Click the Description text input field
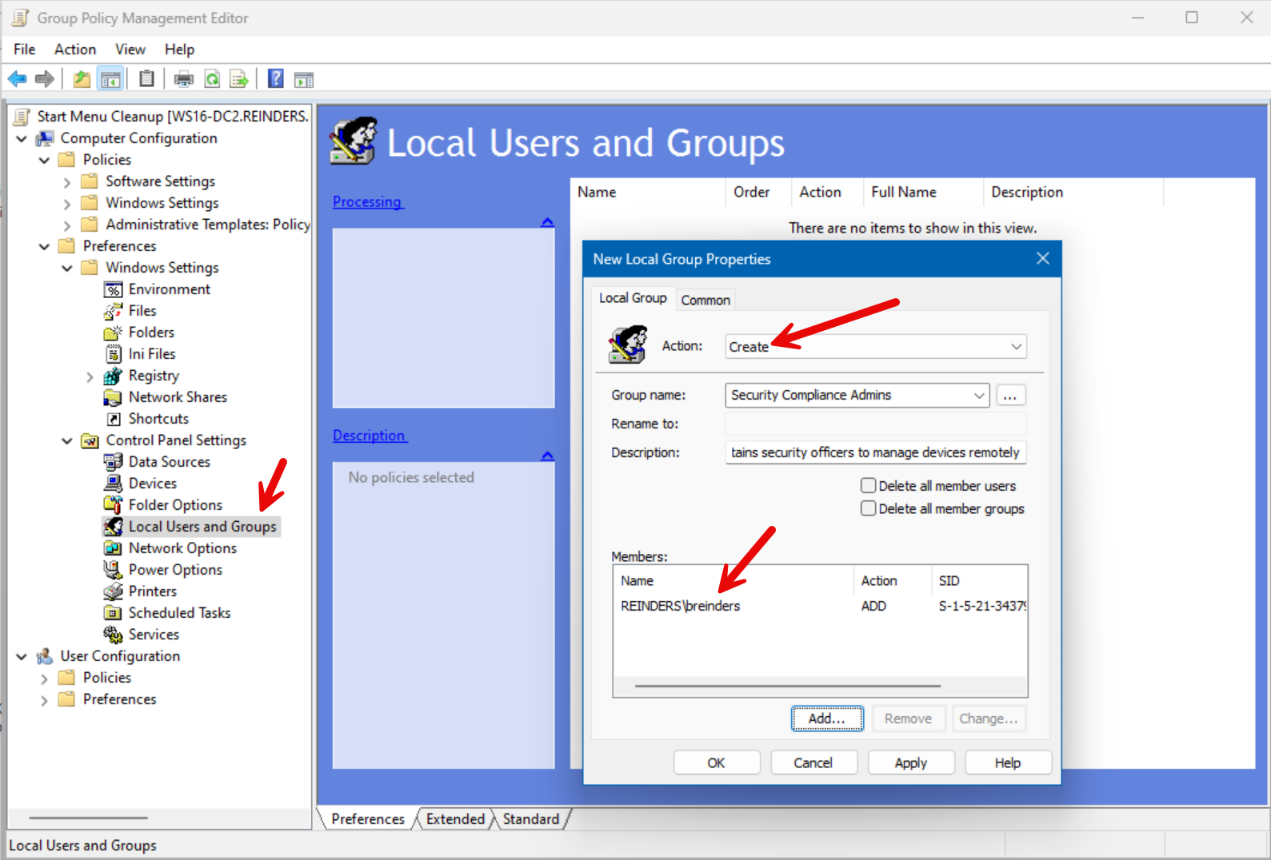 click(x=875, y=452)
